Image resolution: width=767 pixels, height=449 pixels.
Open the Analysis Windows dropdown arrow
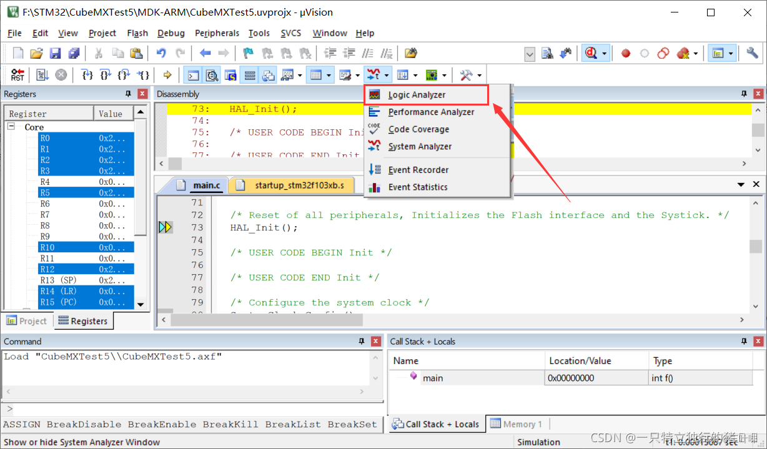click(387, 75)
